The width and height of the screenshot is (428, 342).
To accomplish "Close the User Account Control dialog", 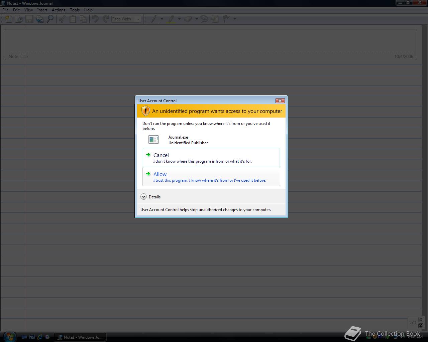I will (280, 101).
